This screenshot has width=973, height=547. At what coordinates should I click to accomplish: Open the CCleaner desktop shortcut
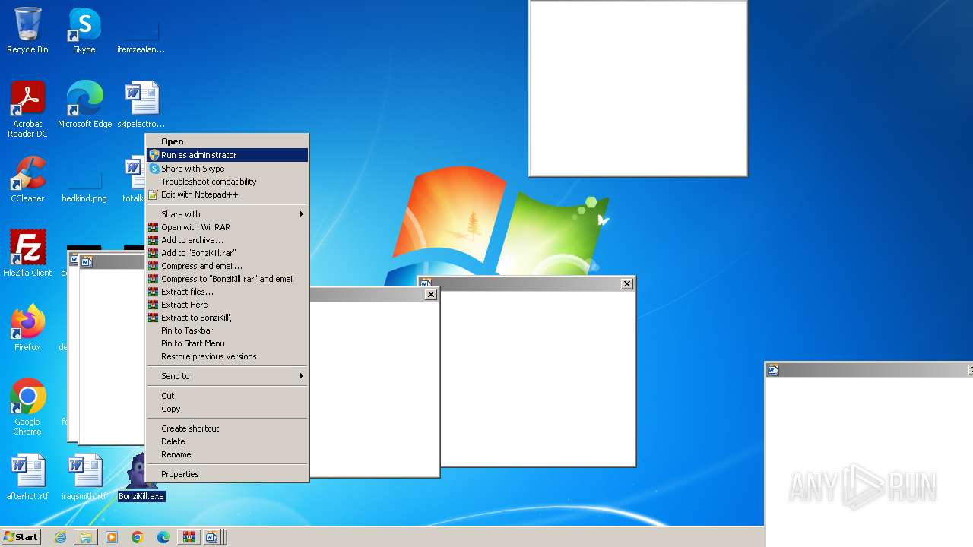pyautogui.click(x=27, y=179)
